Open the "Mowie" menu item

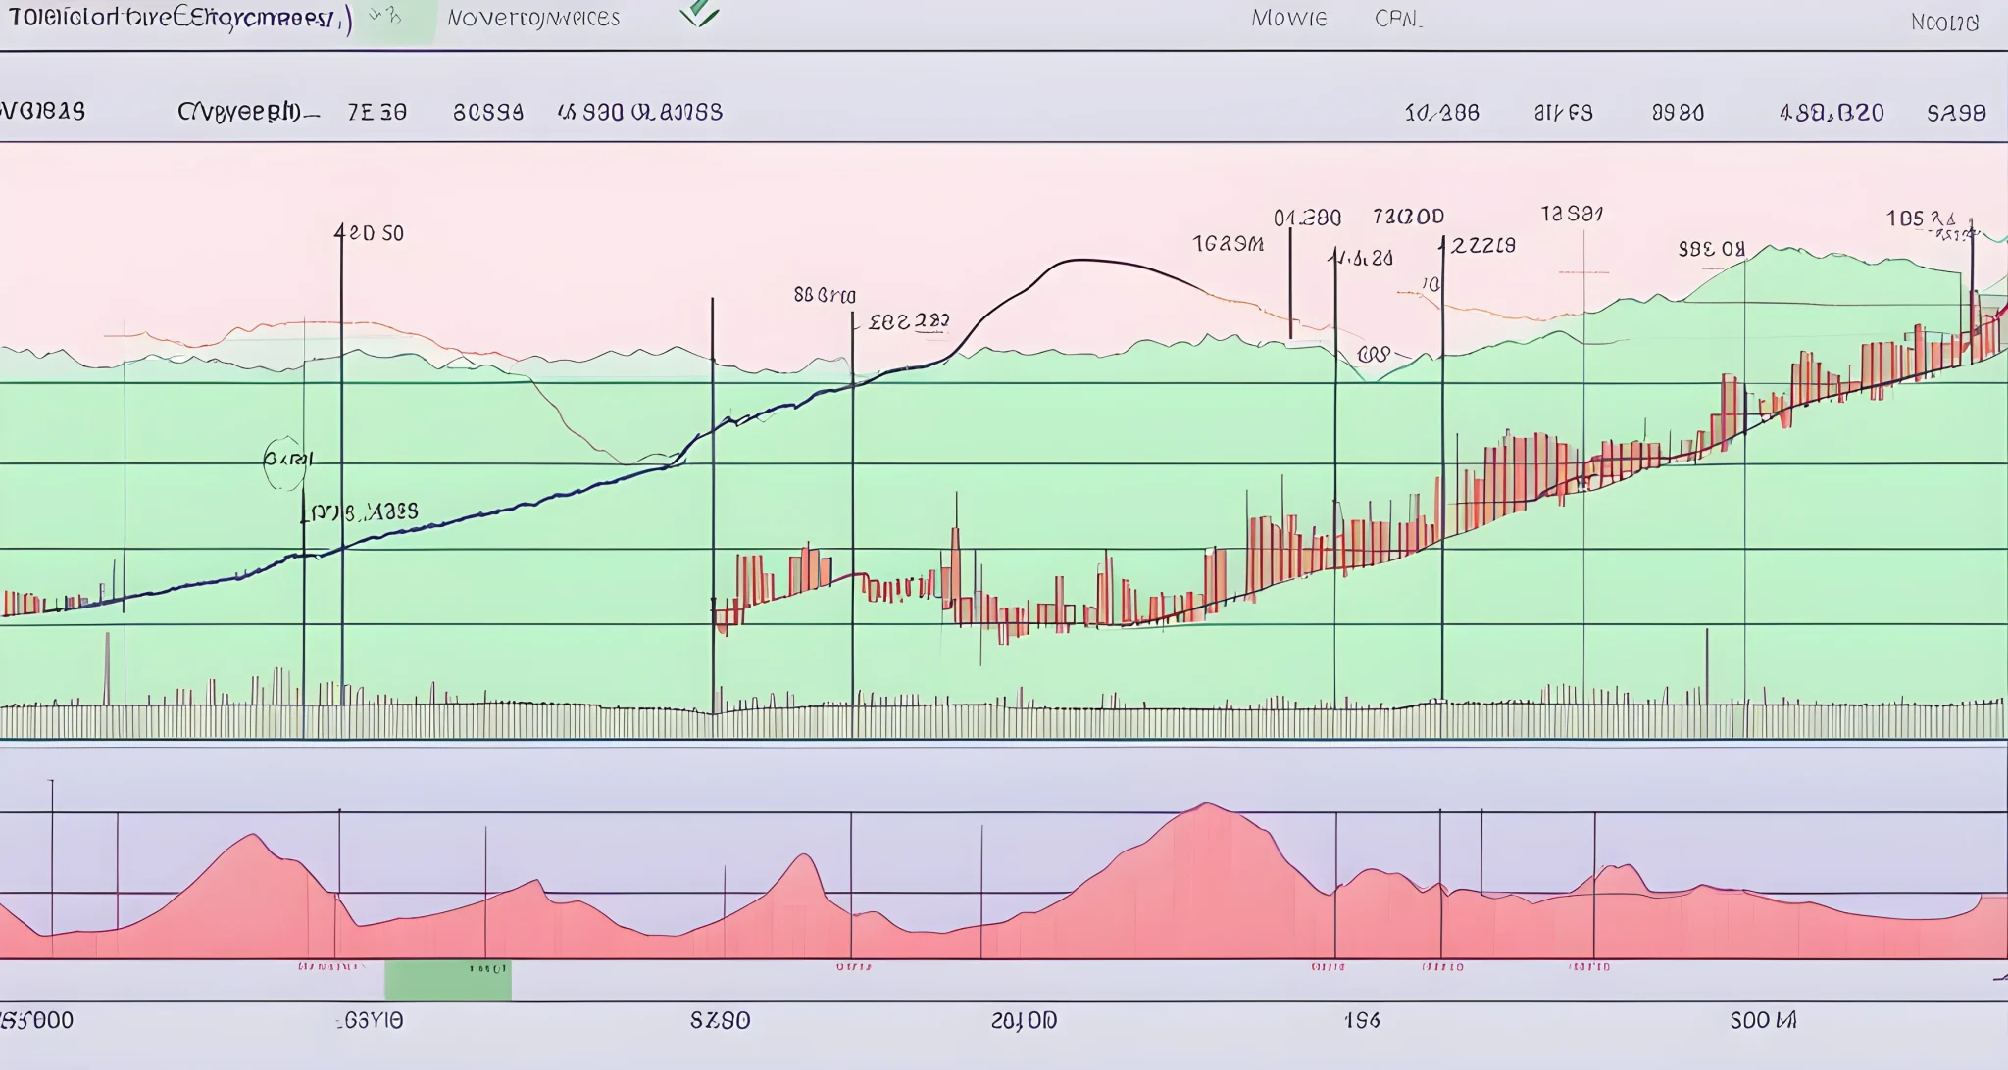coord(1289,19)
